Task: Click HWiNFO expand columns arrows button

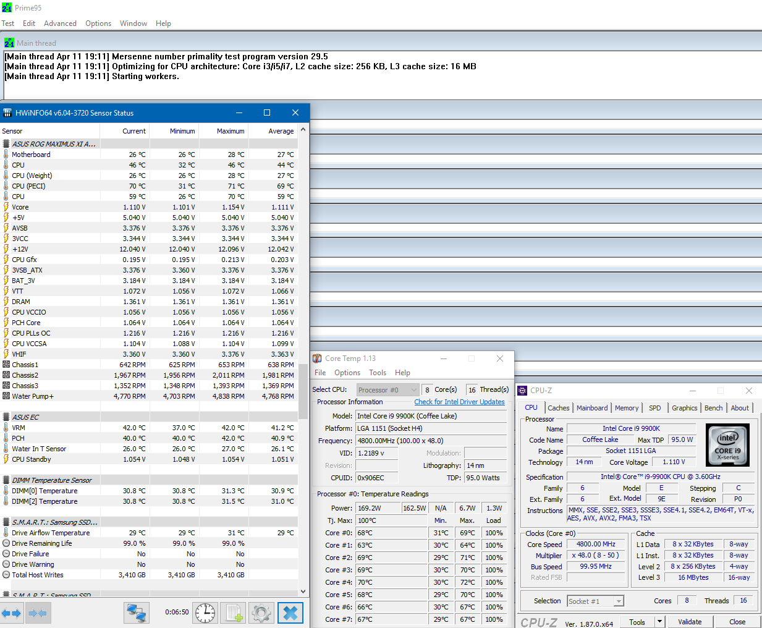Action: point(12,613)
